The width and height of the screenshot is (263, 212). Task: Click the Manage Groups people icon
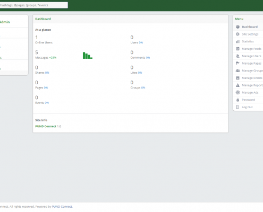click(x=237, y=70)
